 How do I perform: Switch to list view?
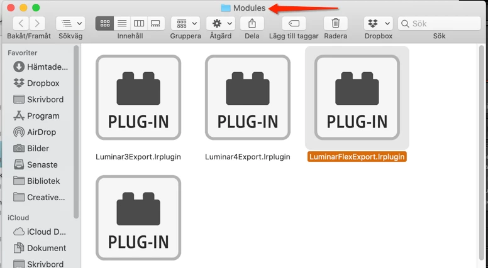(x=122, y=23)
